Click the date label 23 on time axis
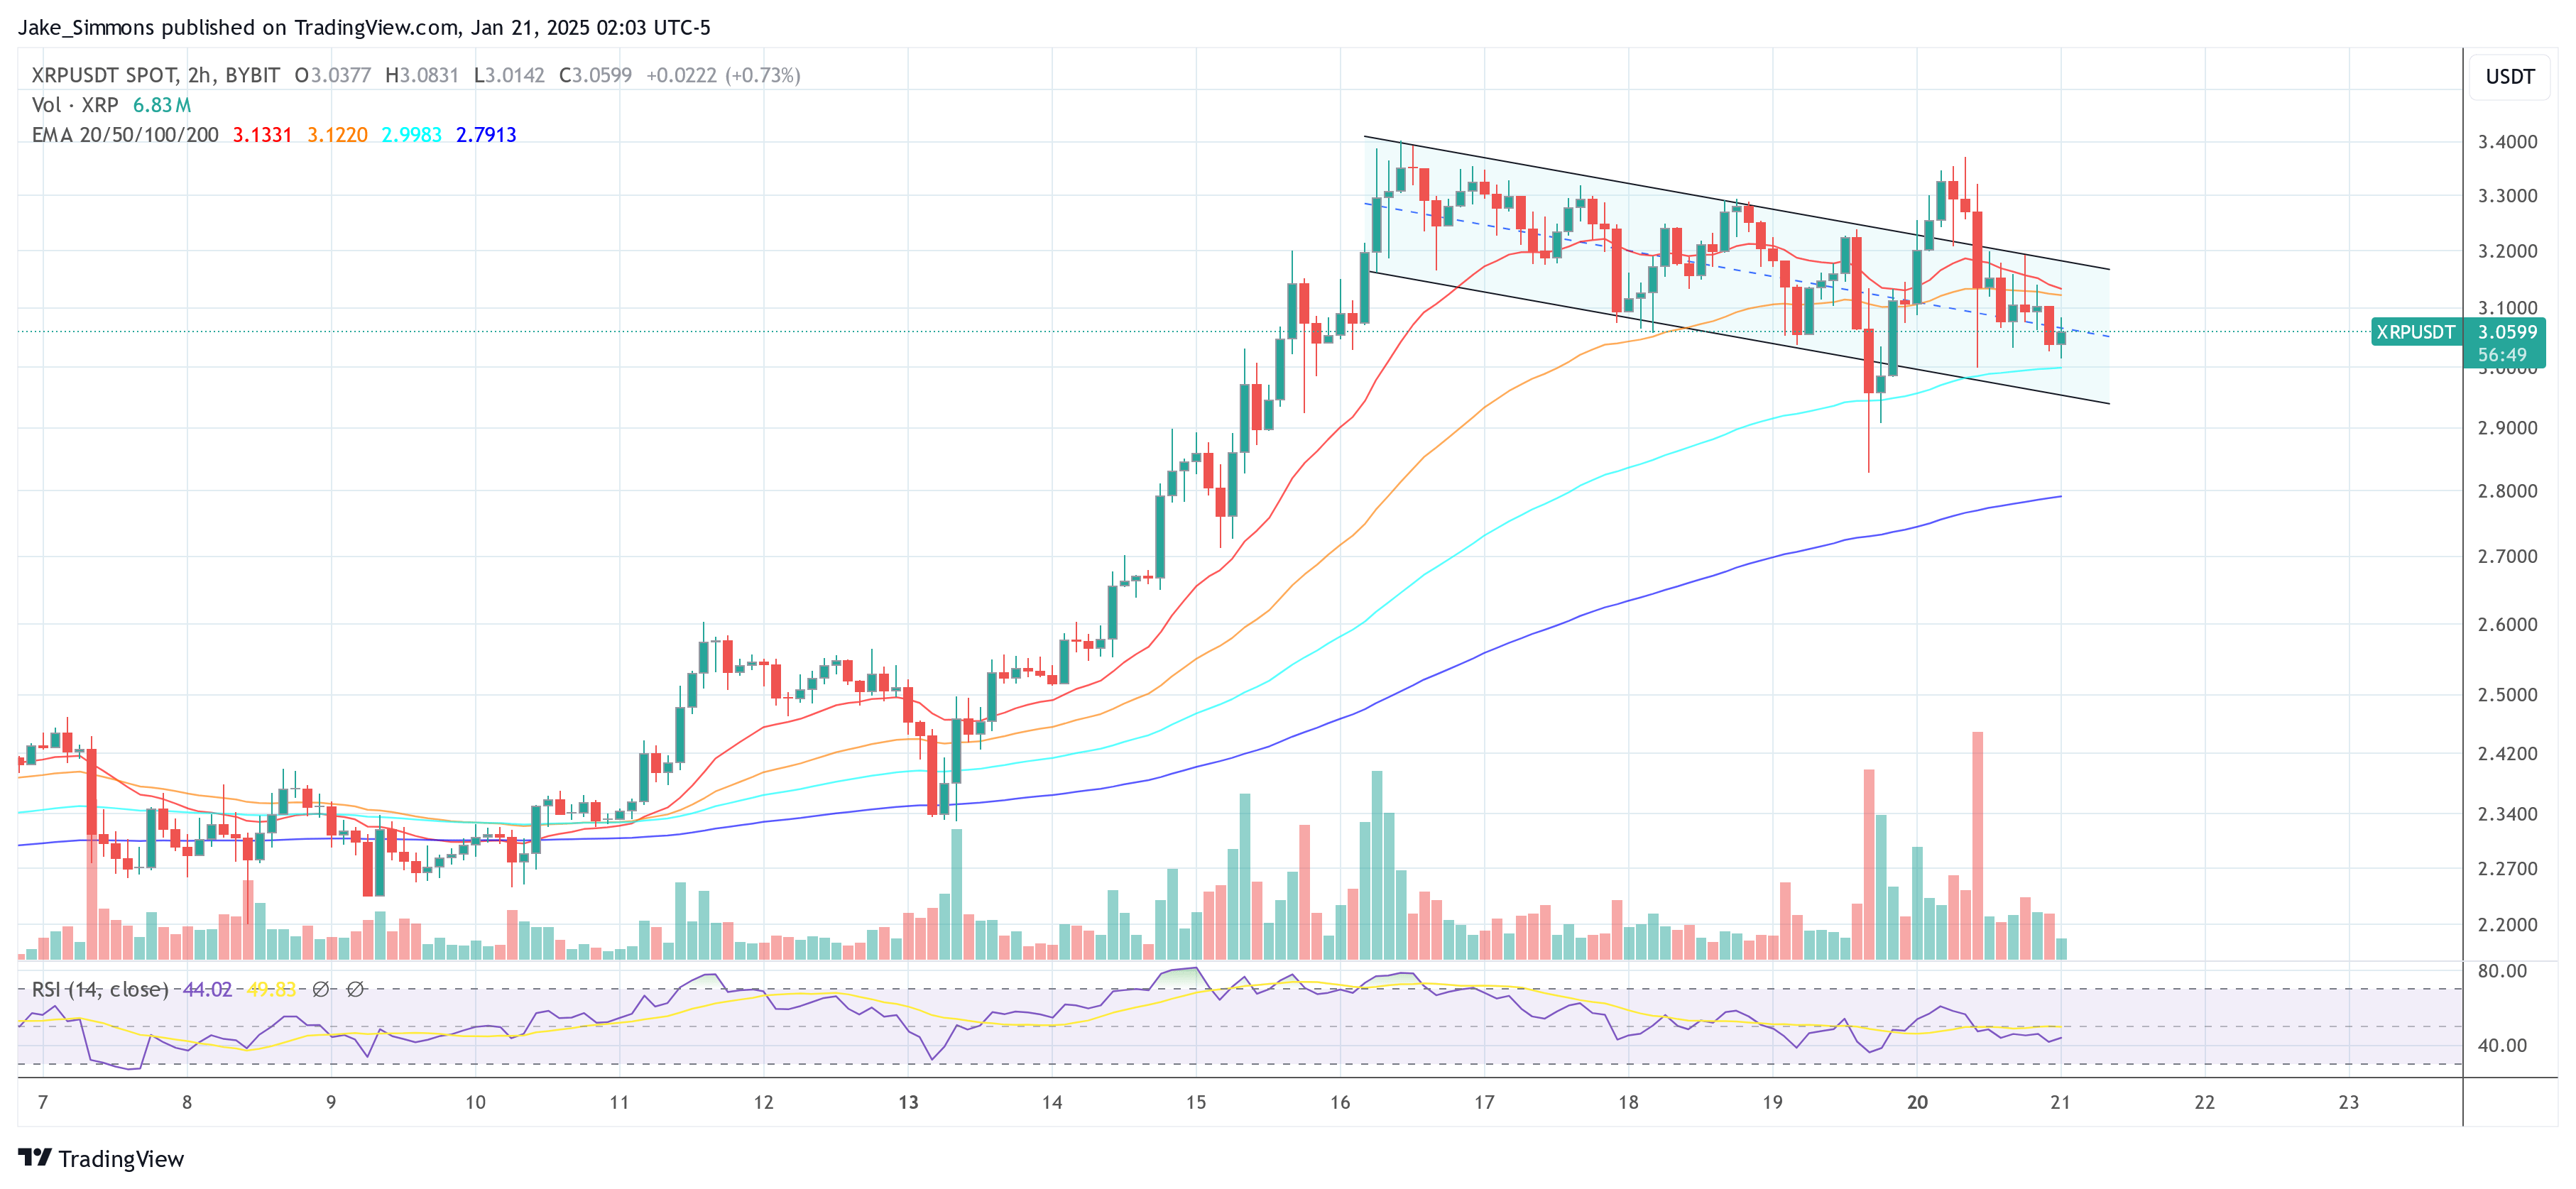Viewport: 2576px width, 1189px height. pyautogui.click(x=2349, y=1102)
